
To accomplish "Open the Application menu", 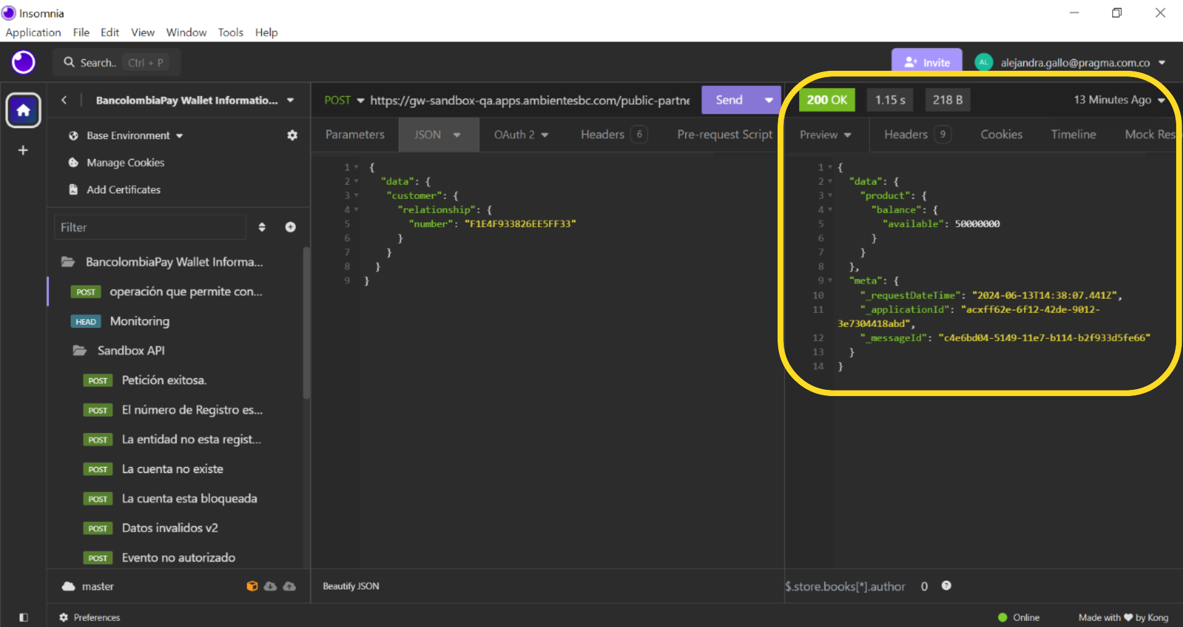I will (x=33, y=32).
